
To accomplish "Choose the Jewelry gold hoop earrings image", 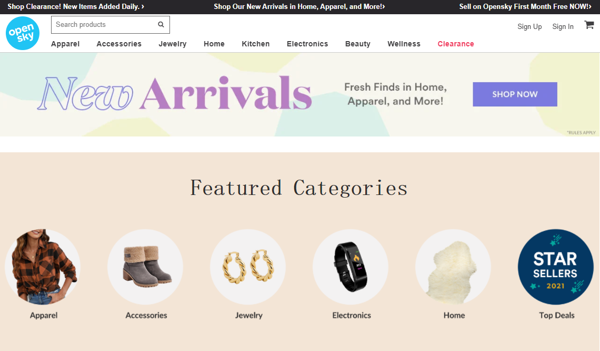I will pyautogui.click(x=248, y=267).
